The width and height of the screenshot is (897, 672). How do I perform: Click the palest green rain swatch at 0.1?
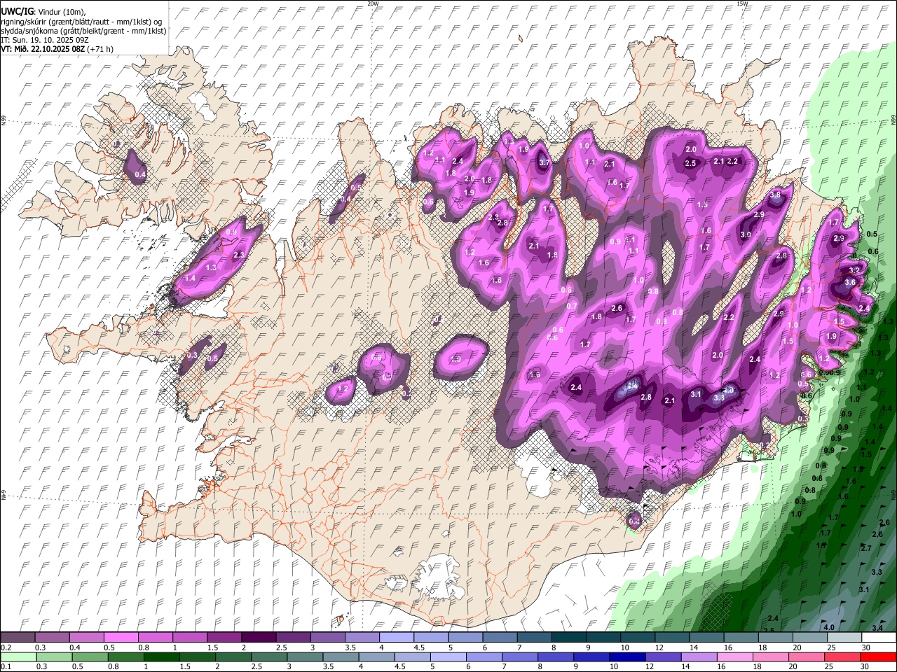click(x=18, y=657)
